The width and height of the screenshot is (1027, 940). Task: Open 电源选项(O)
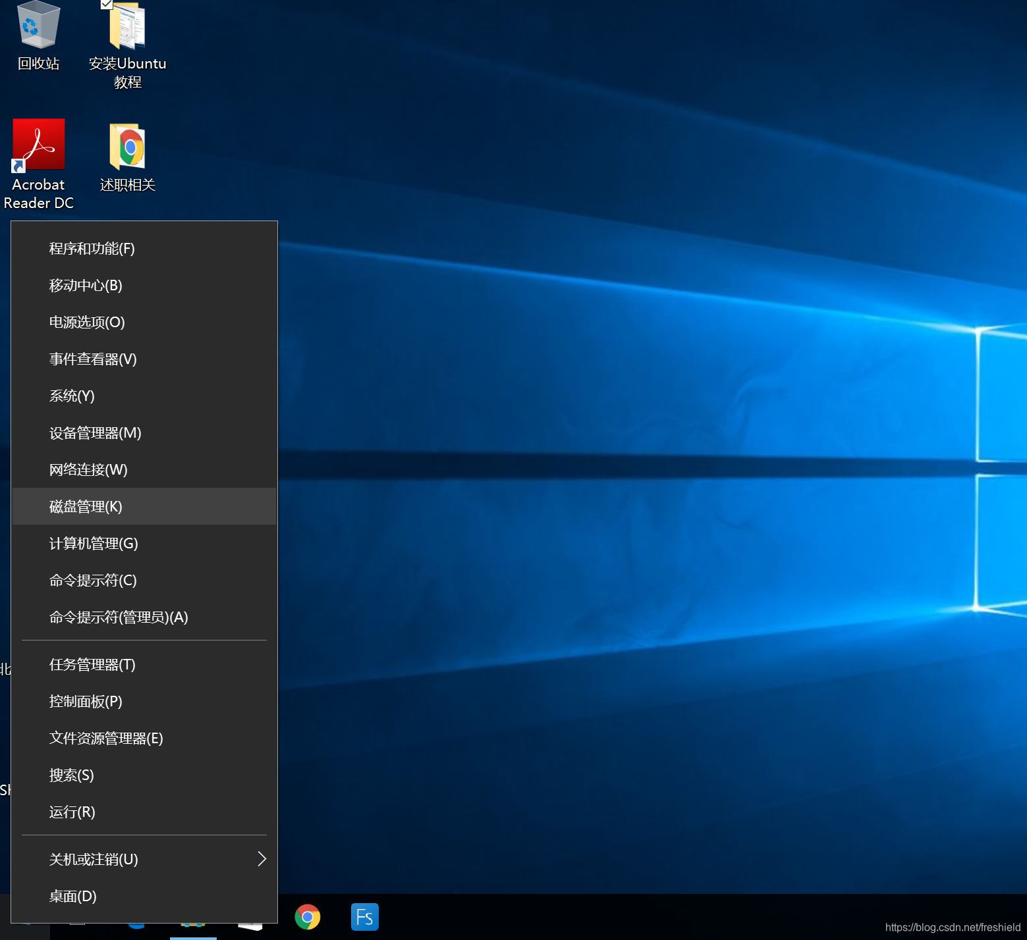click(x=144, y=322)
